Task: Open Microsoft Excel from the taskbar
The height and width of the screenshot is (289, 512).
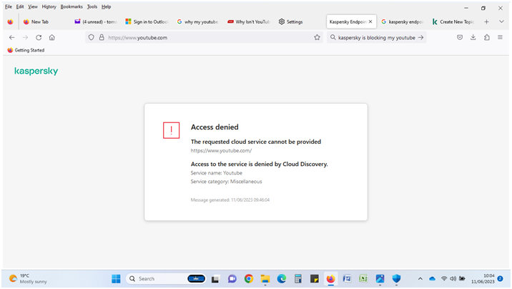Action: [363, 278]
